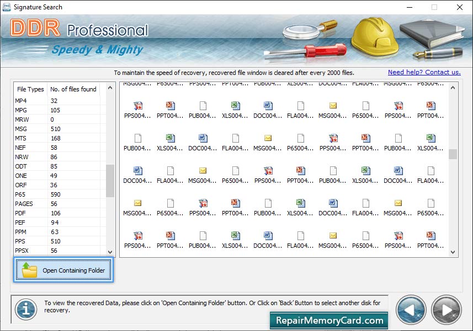Select P65004 file in row beginning with PUB004
The width and height of the screenshot is (473, 331).
(300, 143)
